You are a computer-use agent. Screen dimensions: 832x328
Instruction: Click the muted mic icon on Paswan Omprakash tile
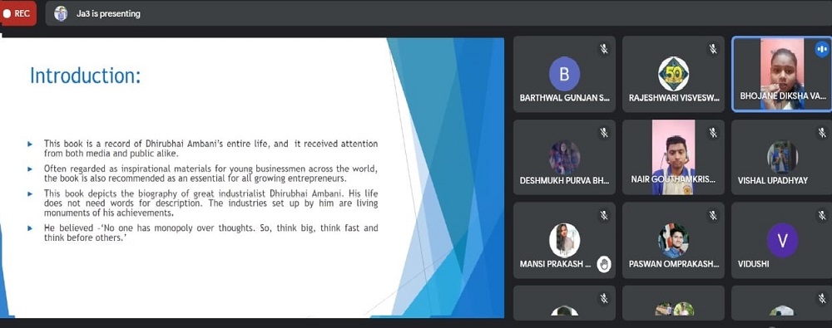pos(713,215)
